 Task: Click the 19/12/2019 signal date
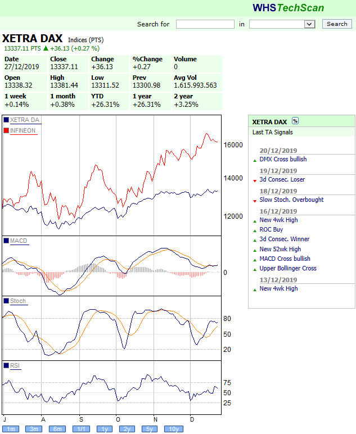point(278,171)
